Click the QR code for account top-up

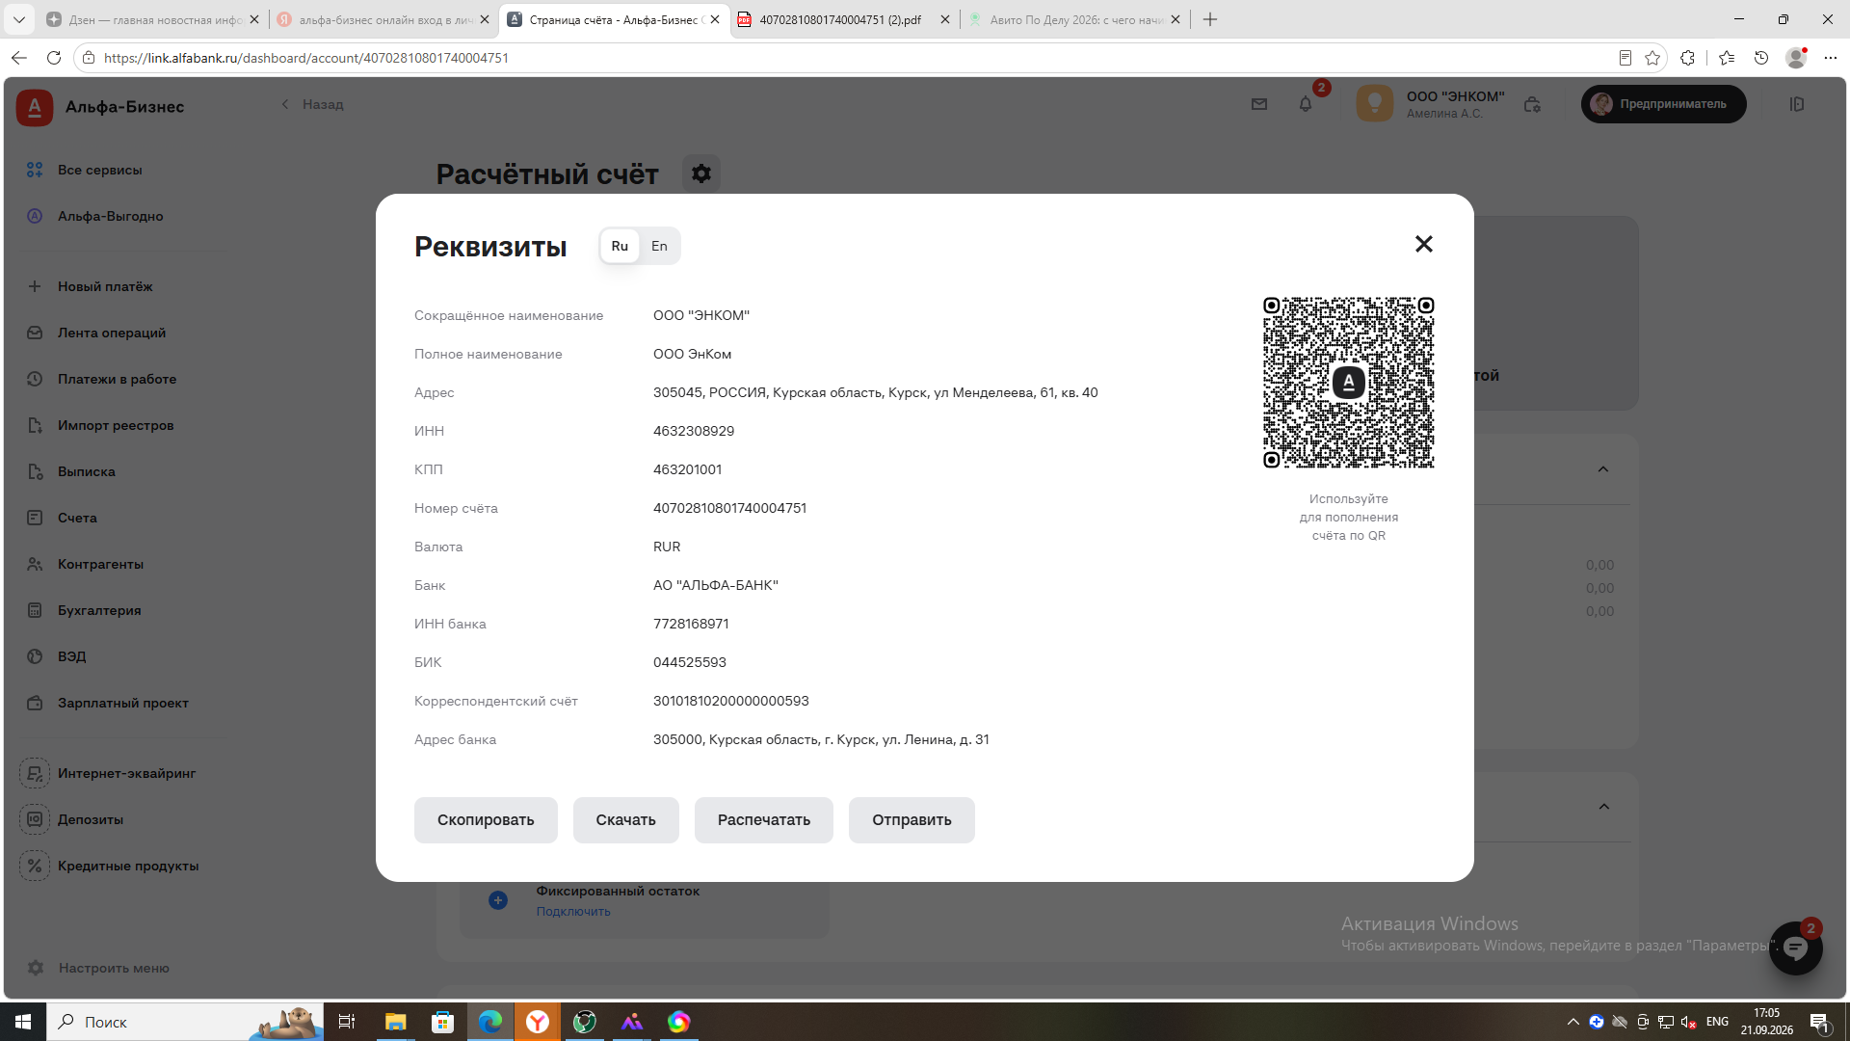point(1348,383)
